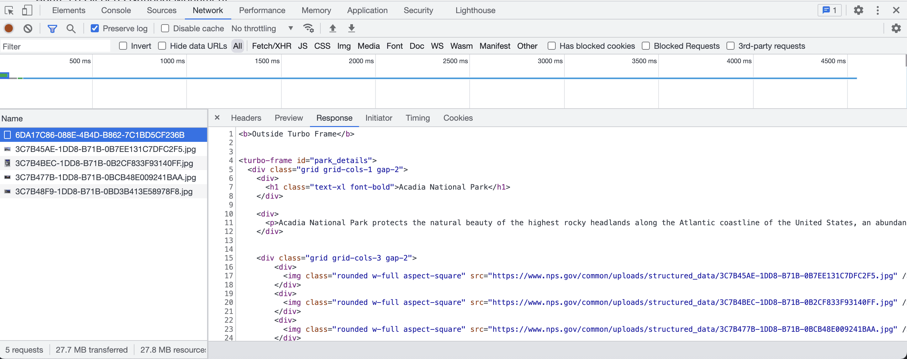
Task: Open network search with magnifier icon
Action: pyautogui.click(x=71, y=29)
